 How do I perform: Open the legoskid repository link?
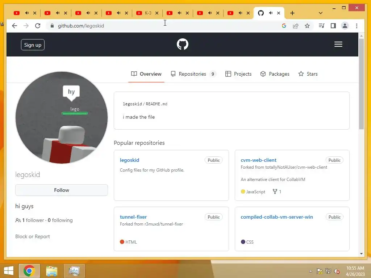click(x=129, y=160)
